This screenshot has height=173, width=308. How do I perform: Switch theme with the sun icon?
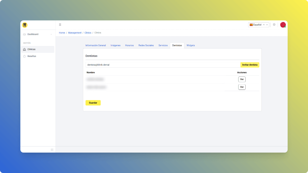click(x=274, y=25)
